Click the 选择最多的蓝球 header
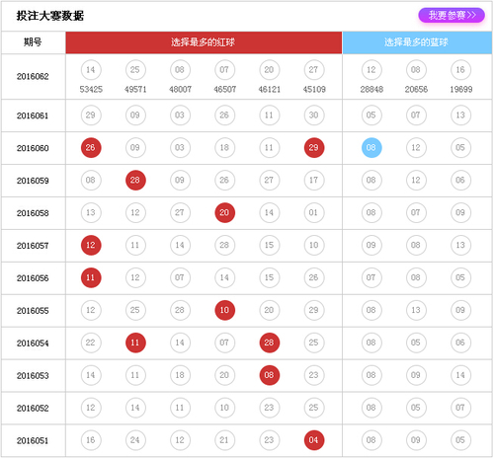The width and height of the screenshot is (494, 458). click(417, 42)
